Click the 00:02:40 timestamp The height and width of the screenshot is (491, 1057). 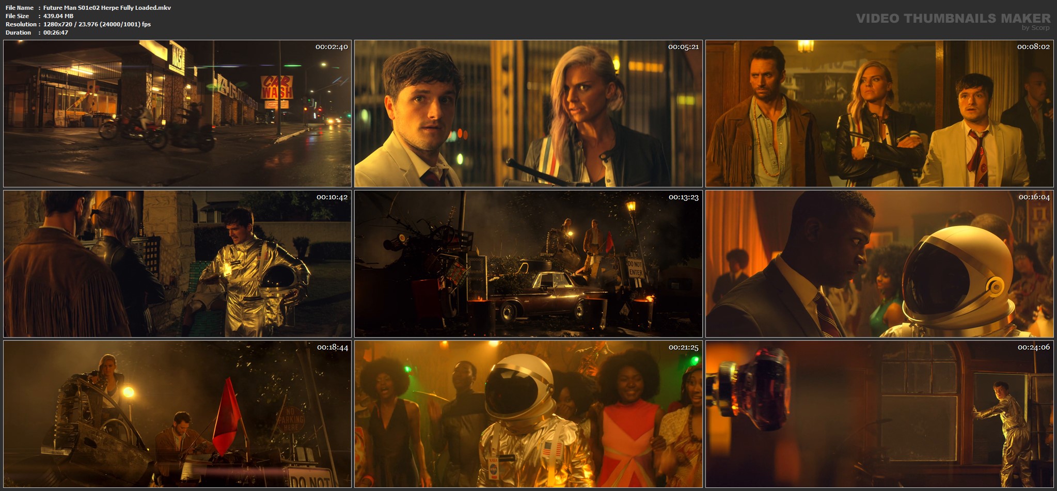(x=332, y=47)
